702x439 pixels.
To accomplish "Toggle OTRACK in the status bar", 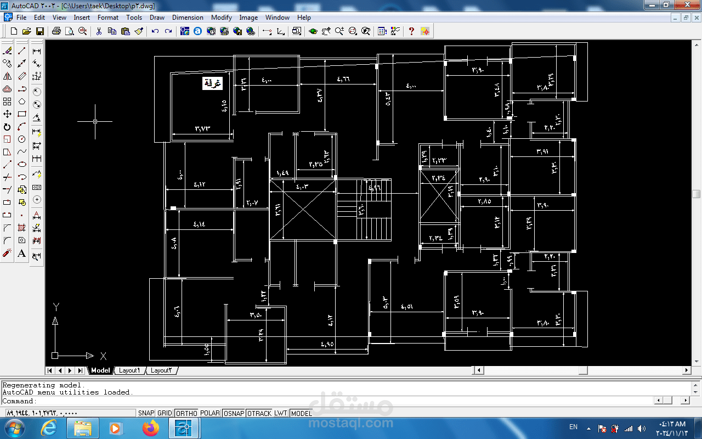I will pos(259,413).
